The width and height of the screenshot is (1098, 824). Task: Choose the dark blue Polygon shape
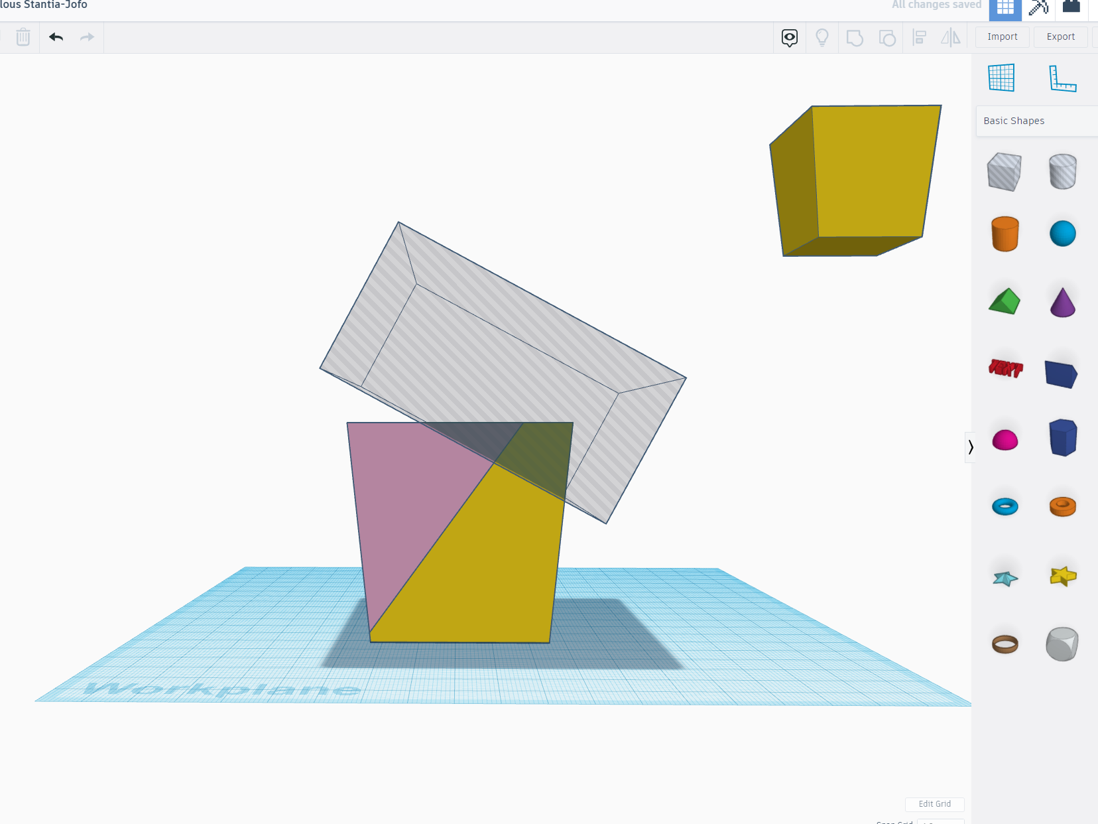pyautogui.click(x=1064, y=438)
